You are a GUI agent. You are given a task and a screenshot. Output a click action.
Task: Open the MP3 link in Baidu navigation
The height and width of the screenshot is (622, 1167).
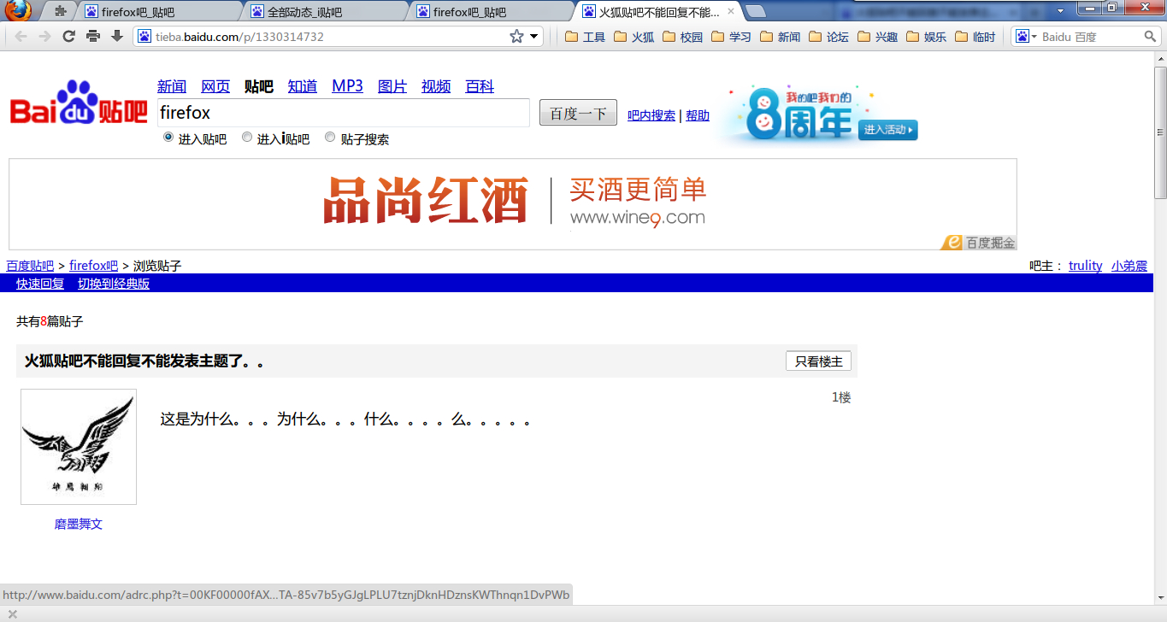click(347, 86)
